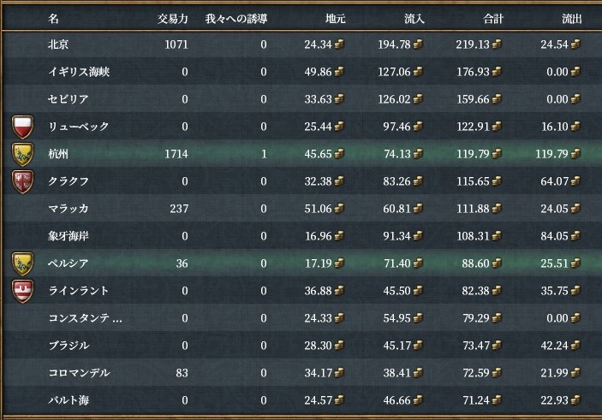Sort by the 交易力 column header
Viewport: 602px width, 420px height.
click(173, 18)
